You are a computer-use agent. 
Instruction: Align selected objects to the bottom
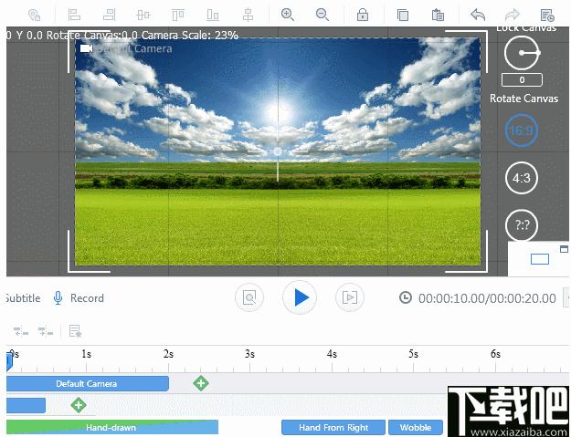click(213, 15)
